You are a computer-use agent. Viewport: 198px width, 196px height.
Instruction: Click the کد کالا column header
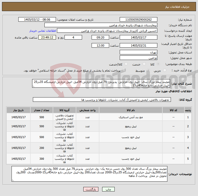(x=173, y=110)
